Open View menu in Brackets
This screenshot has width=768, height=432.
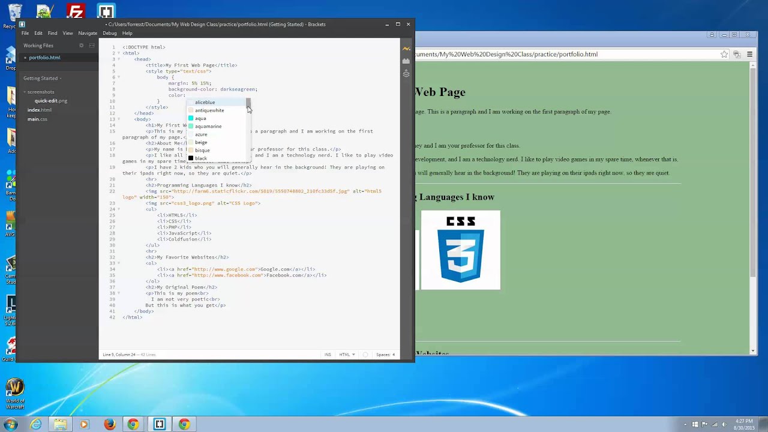[68, 33]
